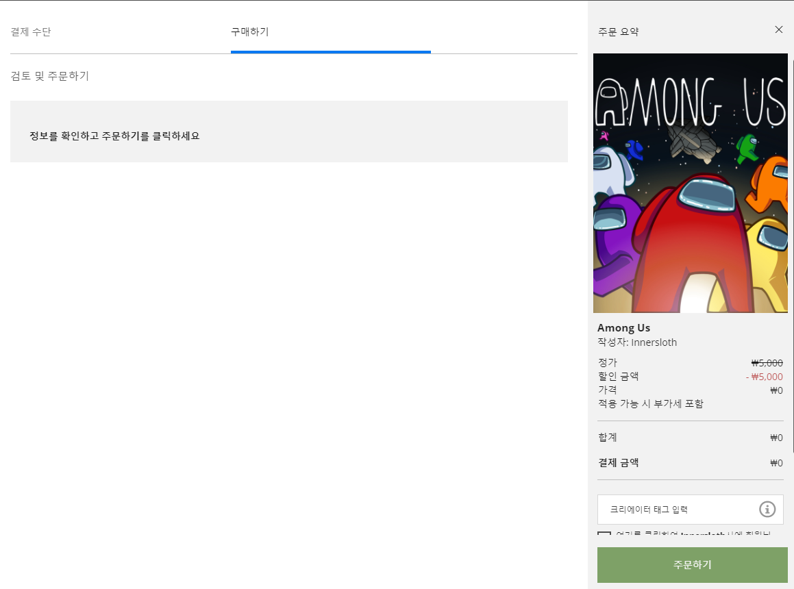794x589 pixels.
Task: Click the Among Us cover artwork
Action: coord(690,183)
